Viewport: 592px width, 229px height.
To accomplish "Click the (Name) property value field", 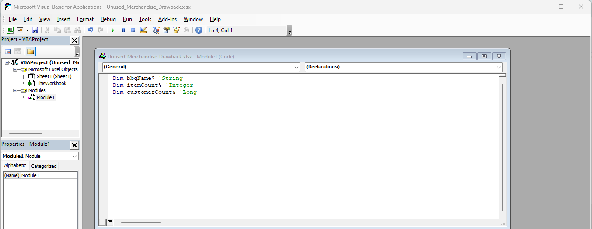I will click(x=49, y=175).
